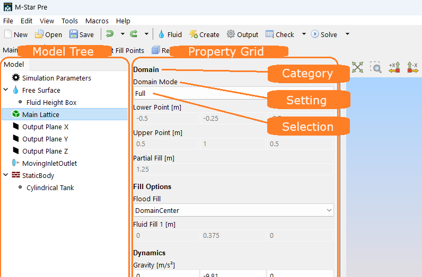The image size is (422, 277).
Task: Click Upper Point Y field 1
Action: [x=233, y=144]
